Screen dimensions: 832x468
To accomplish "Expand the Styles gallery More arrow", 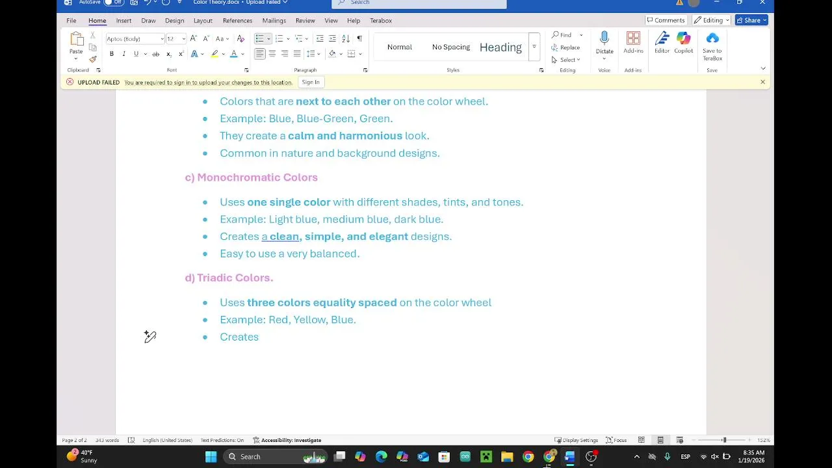I will (x=534, y=47).
